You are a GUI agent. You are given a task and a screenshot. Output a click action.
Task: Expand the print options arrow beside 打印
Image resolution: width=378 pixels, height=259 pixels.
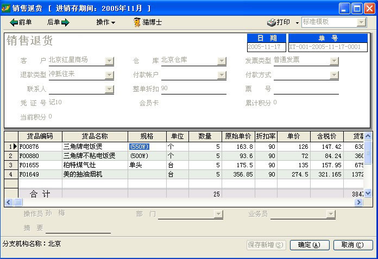click(x=297, y=23)
